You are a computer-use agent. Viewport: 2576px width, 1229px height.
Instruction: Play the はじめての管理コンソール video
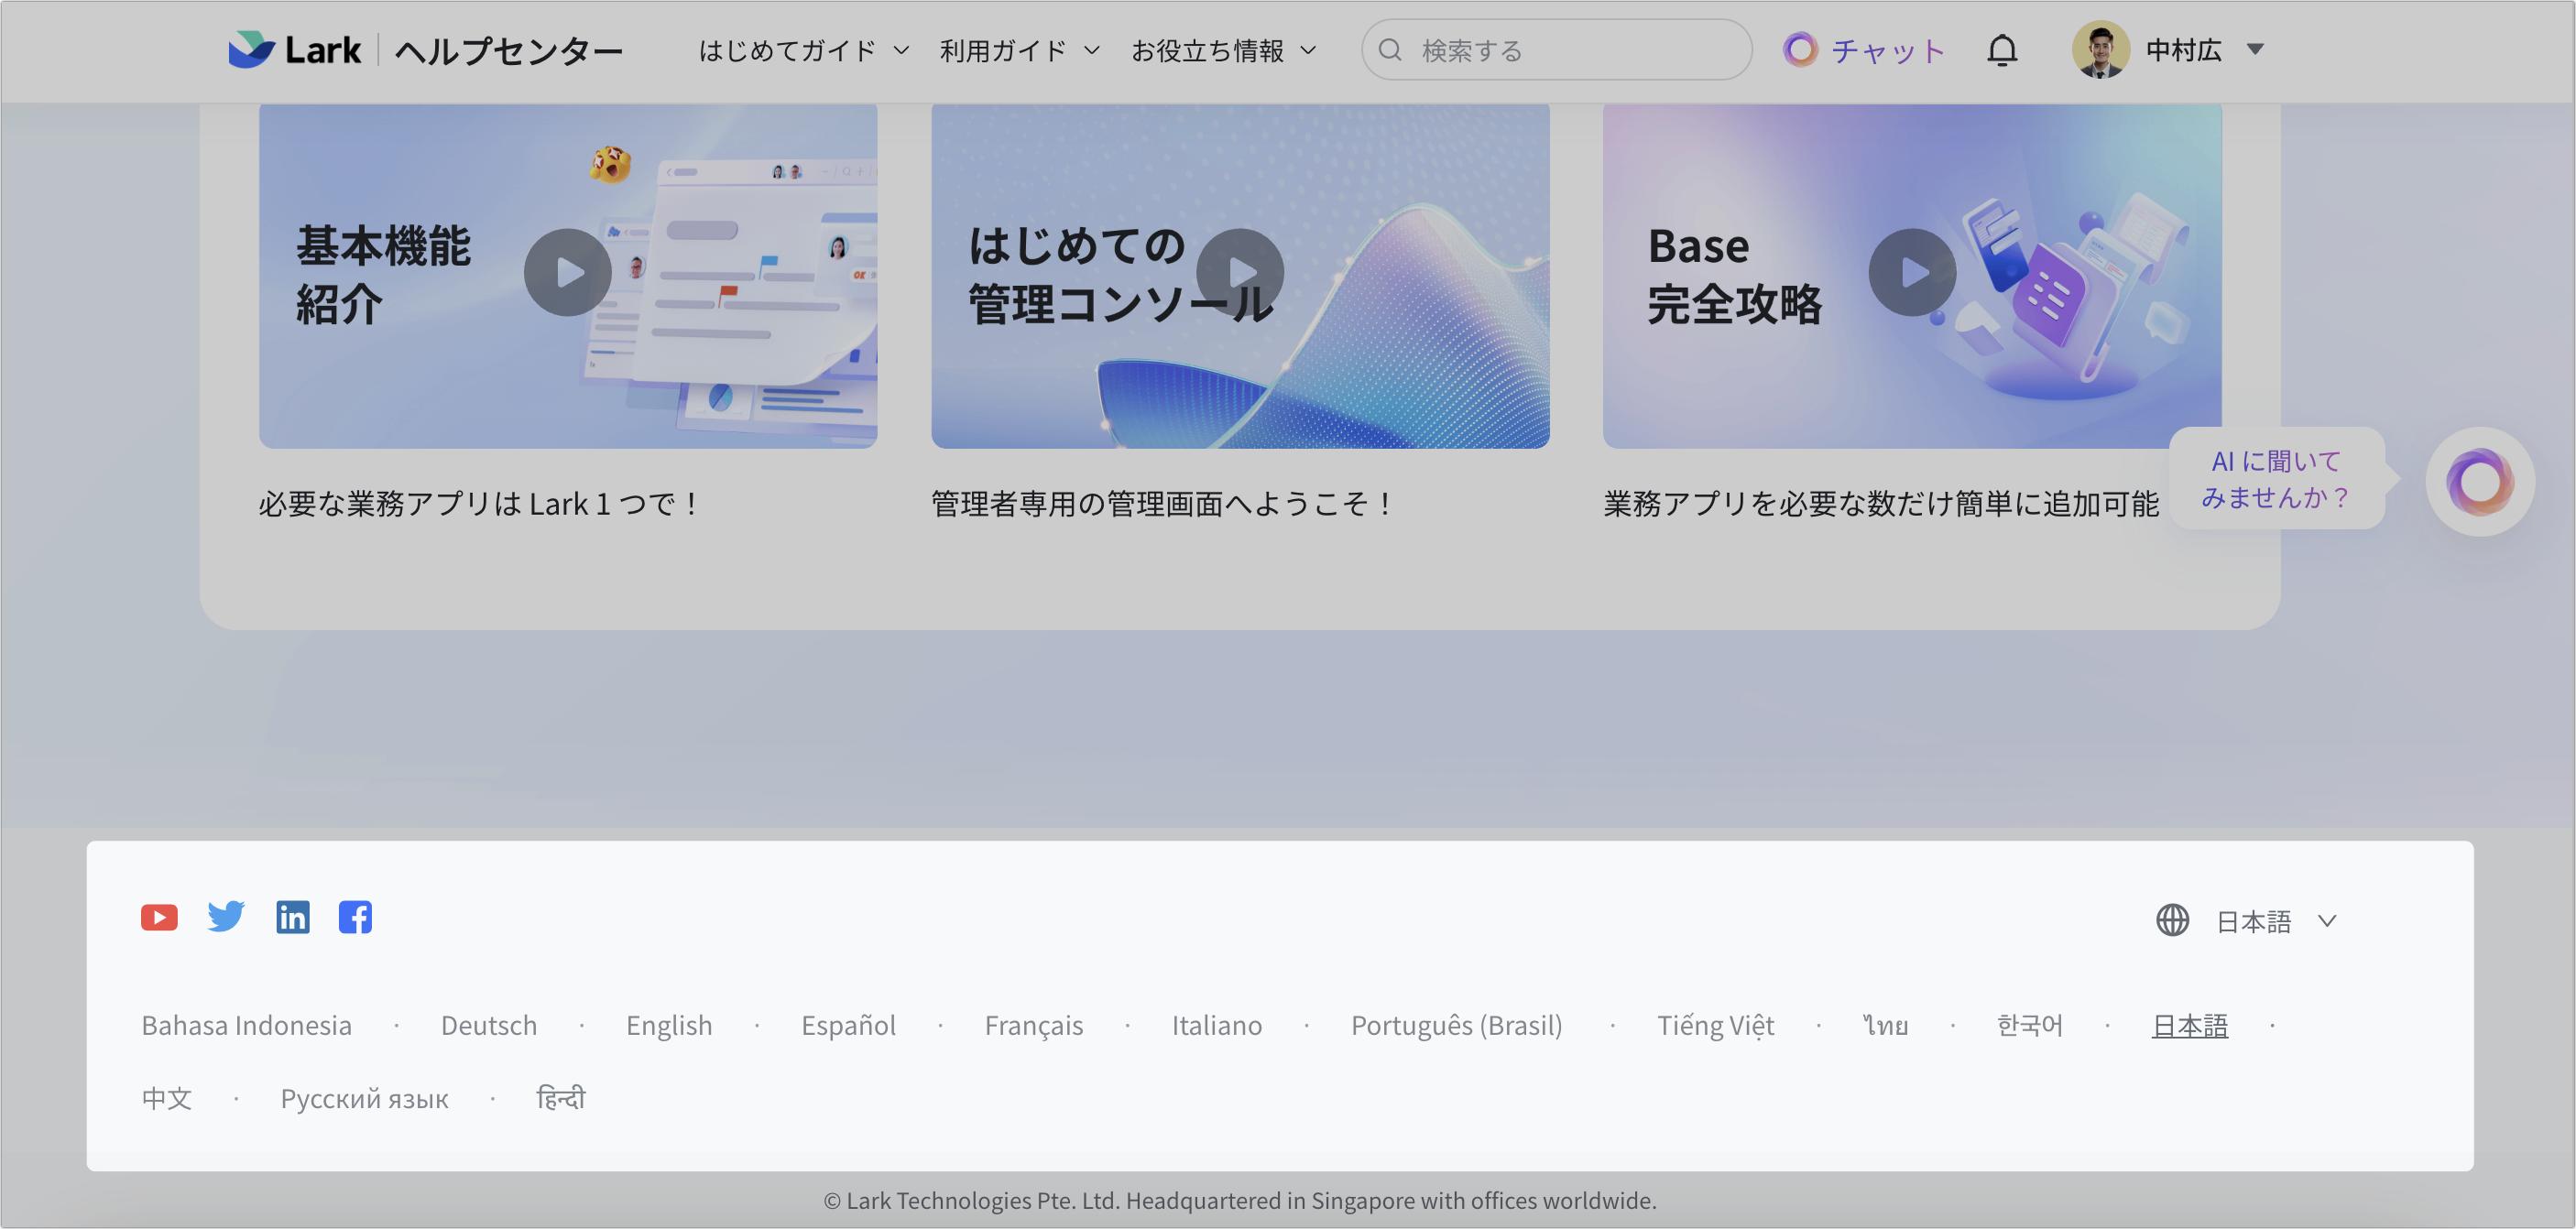(1240, 272)
